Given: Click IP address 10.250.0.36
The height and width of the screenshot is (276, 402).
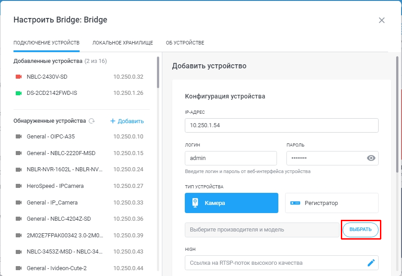Looking at the screenshot, I should click(x=129, y=218).
